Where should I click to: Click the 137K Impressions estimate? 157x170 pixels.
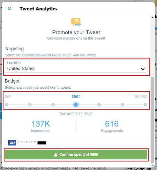click(x=40, y=126)
